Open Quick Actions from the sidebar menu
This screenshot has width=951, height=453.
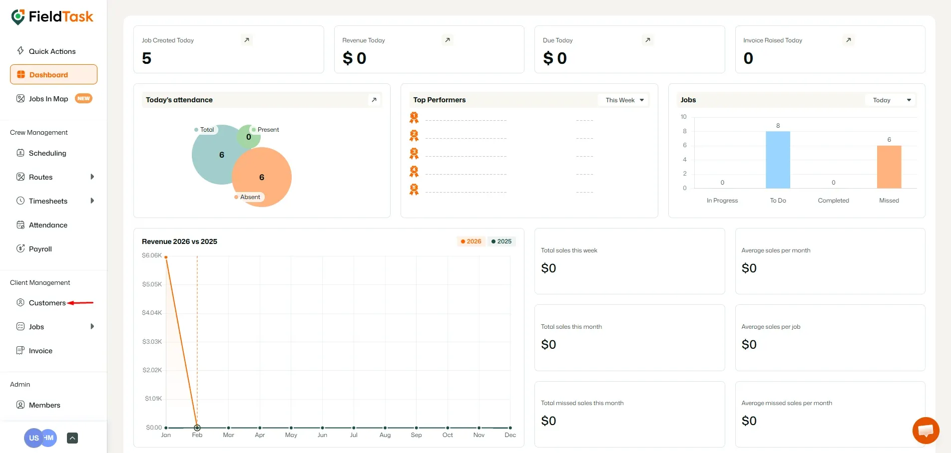[52, 51]
